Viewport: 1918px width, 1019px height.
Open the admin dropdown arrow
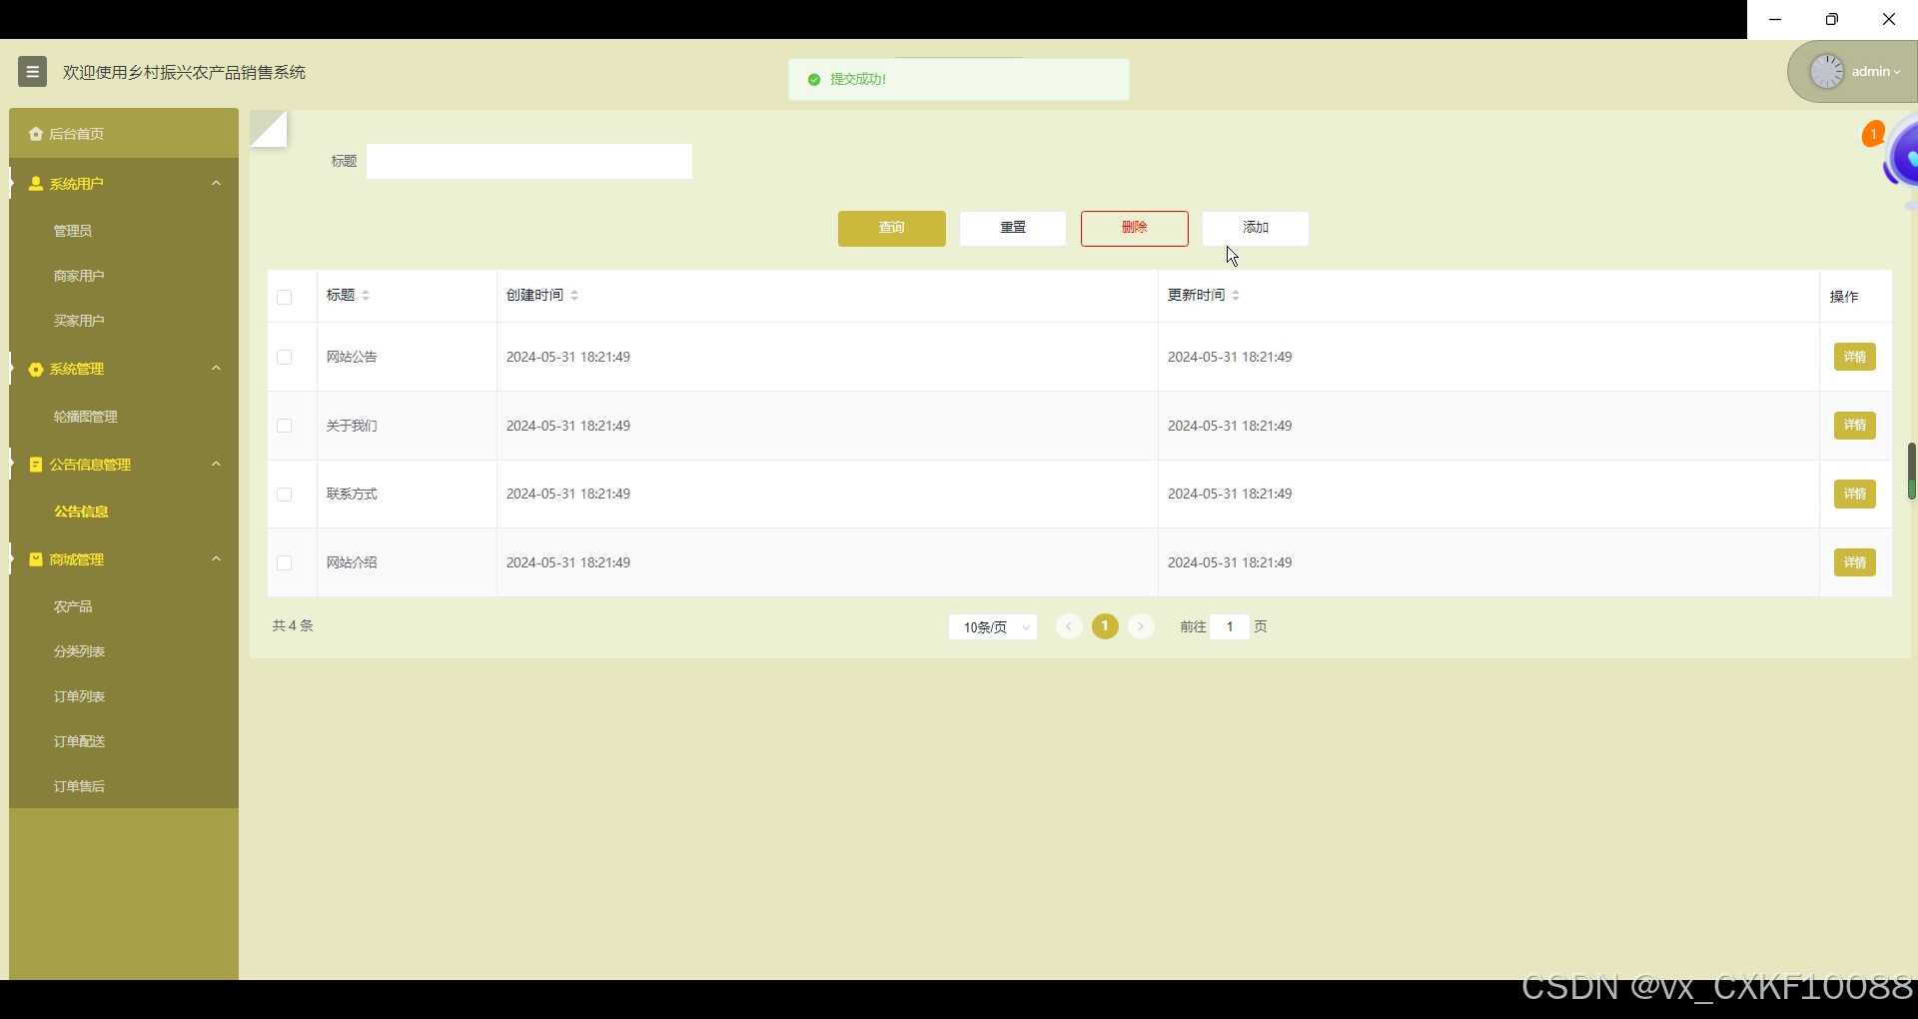[1897, 72]
